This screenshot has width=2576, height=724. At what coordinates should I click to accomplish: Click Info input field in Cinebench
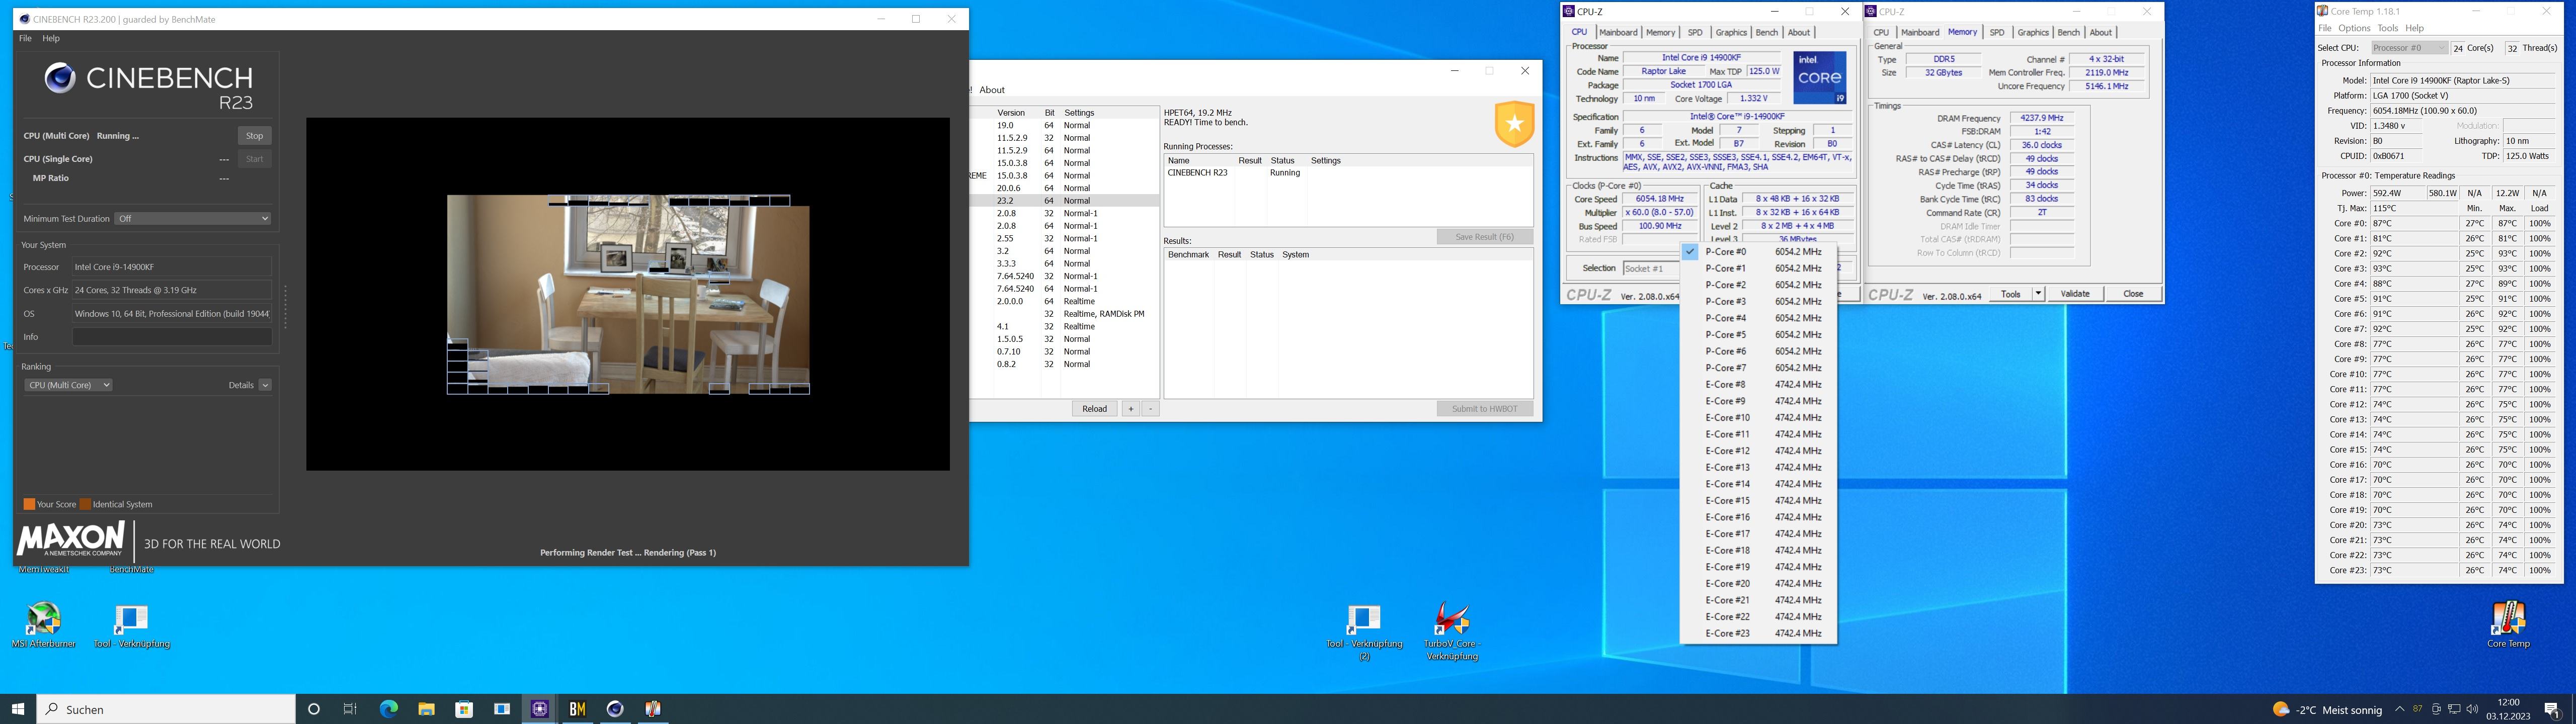pos(172,337)
